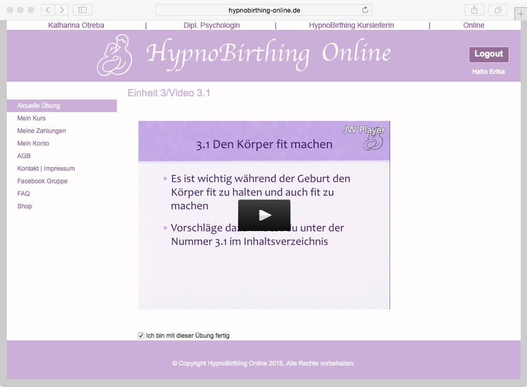527x387 pixels.
Task: Click the 'Hallo Erika' greeting text
Action: pyautogui.click(x=488, y=72)
